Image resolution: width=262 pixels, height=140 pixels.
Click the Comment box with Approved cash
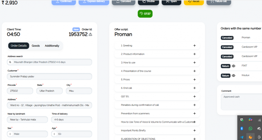pos(242,102)
